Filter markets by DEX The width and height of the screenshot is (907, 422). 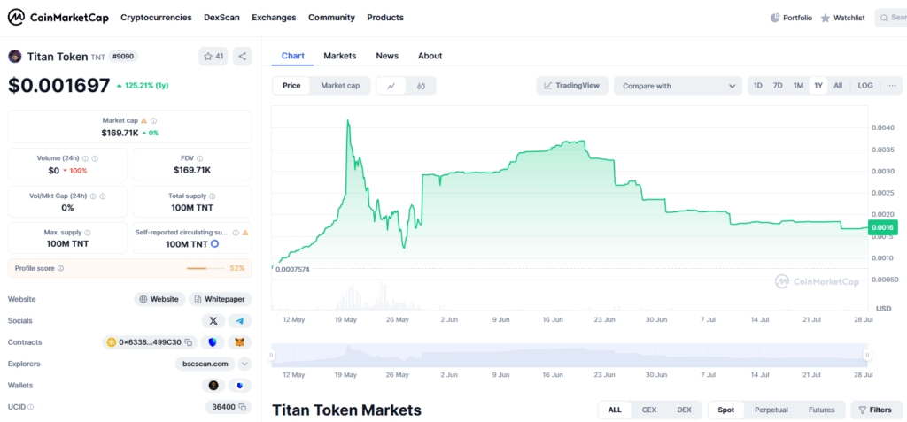(x=684, y=410)
